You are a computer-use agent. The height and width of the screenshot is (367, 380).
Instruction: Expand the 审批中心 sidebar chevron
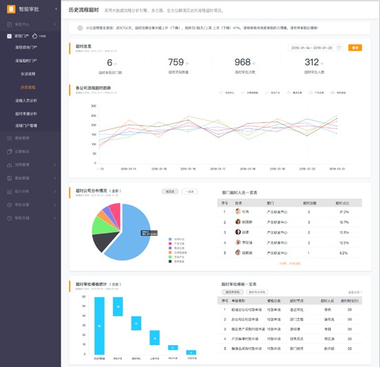pos(55,25)
